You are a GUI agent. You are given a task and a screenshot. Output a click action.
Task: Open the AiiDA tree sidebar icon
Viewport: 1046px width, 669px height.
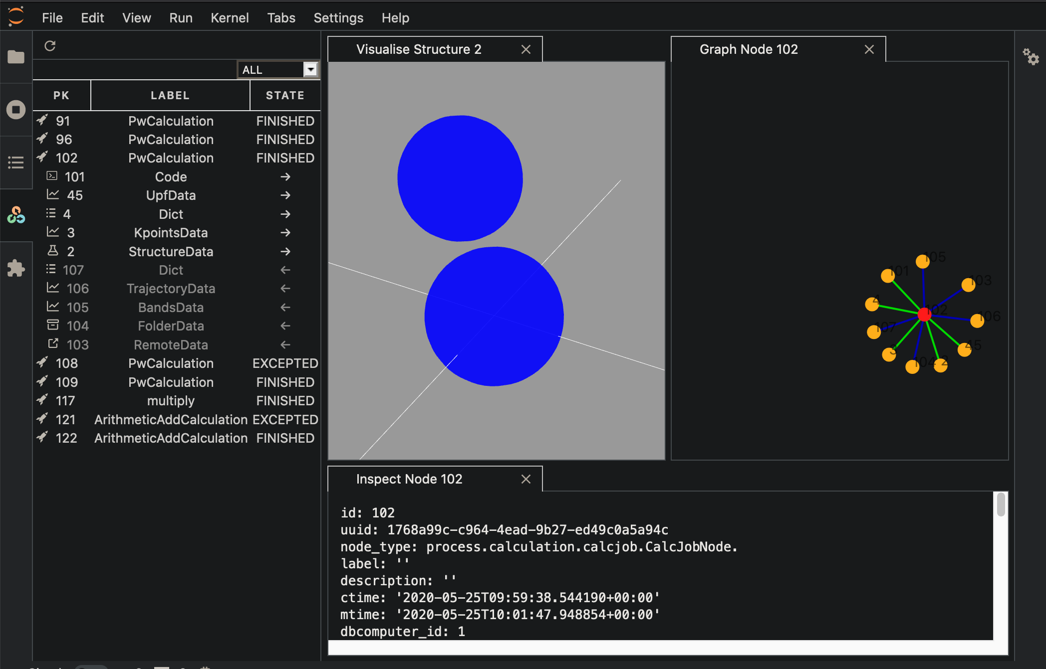[x=16, y=215]
